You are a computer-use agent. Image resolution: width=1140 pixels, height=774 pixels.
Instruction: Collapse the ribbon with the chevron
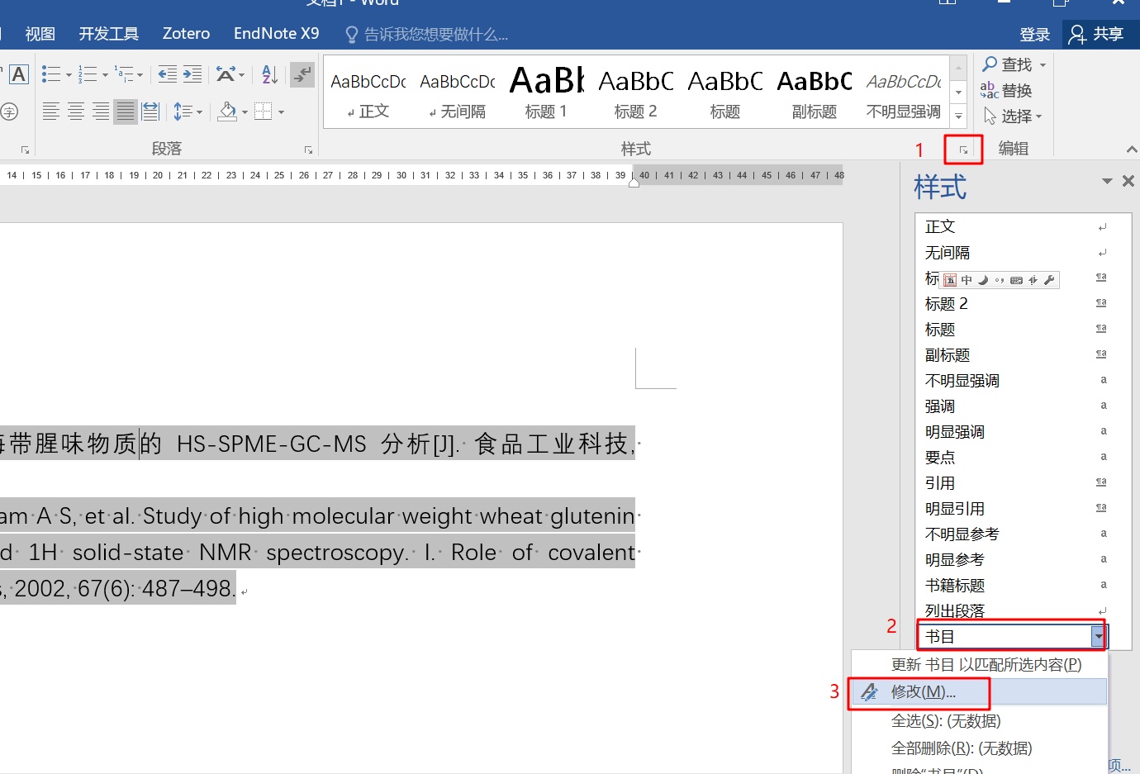coord(1132,150)
